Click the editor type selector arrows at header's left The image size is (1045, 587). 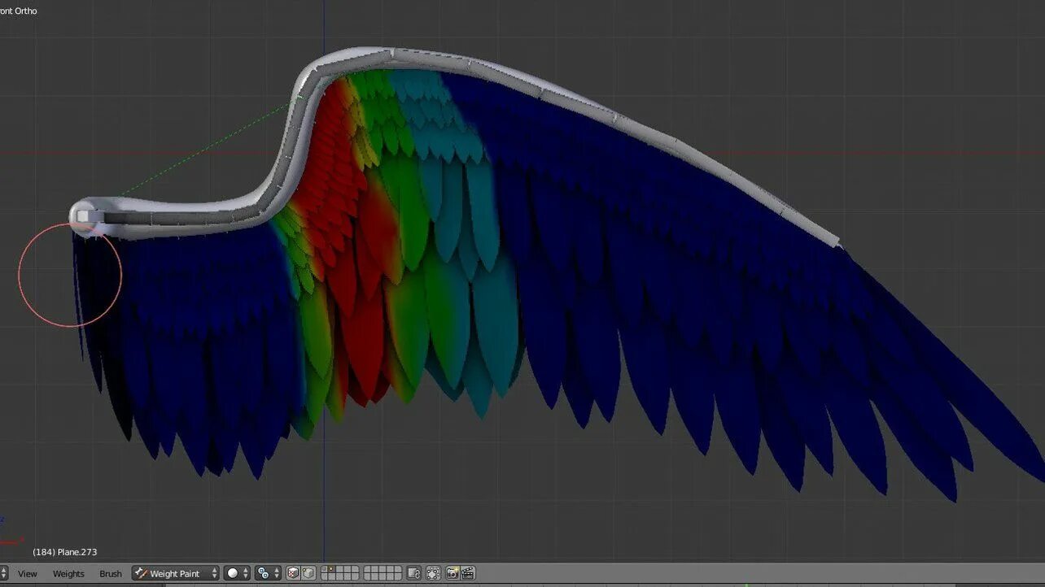point(3,573)
